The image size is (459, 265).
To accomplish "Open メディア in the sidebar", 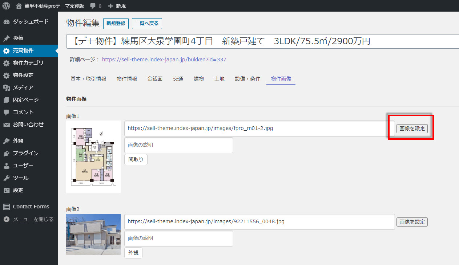I will click(x=23, y=87).
